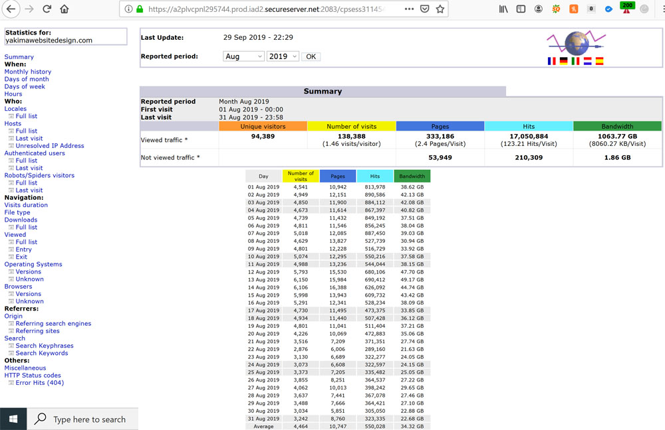Go to the browser home page
This screenshot has width=665, height=430.
tap(65, 9)
